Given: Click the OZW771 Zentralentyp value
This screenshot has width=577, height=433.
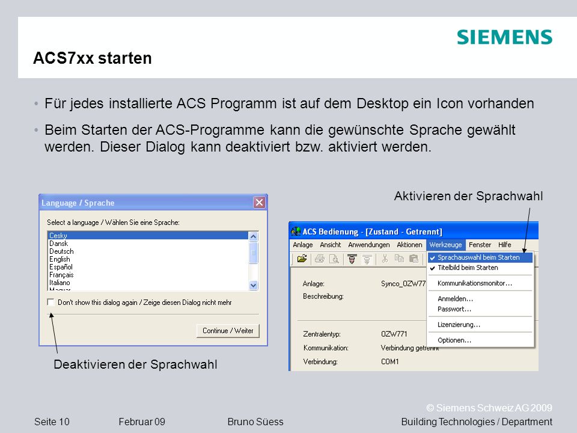Looking at the screenshot, I should pos(394,334).
